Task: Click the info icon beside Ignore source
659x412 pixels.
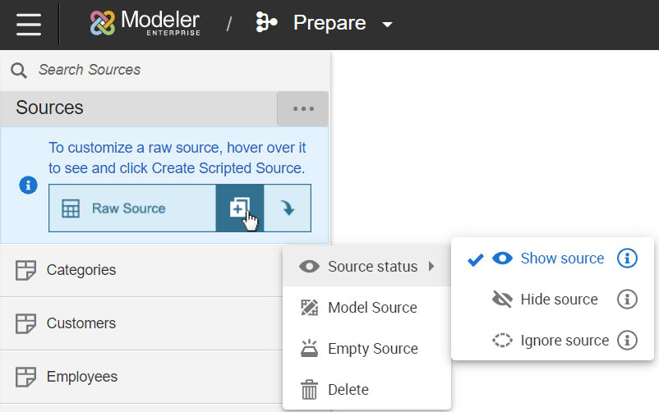Action: (x=627, y=340)
